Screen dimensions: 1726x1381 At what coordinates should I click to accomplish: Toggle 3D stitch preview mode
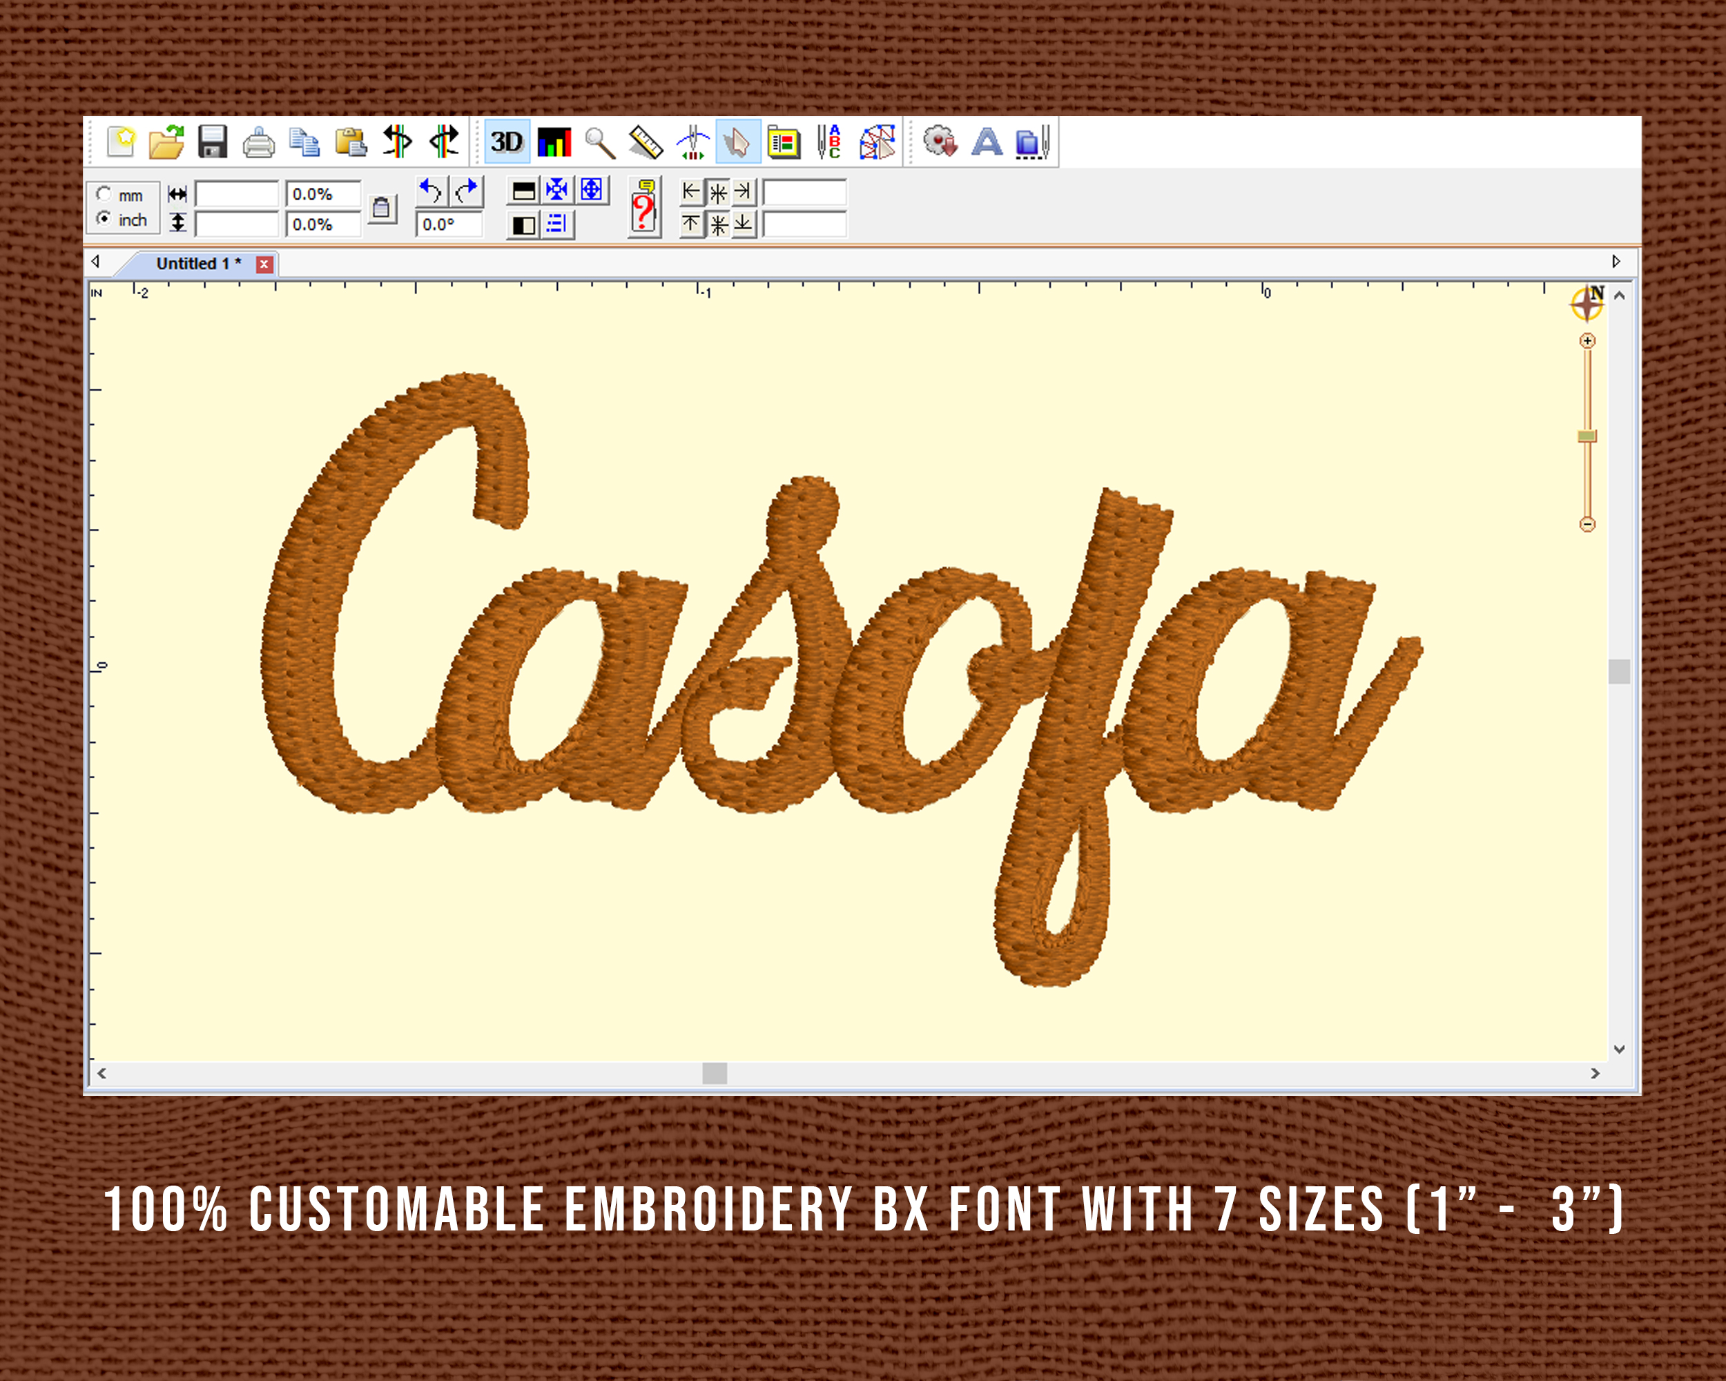point(507,142)
